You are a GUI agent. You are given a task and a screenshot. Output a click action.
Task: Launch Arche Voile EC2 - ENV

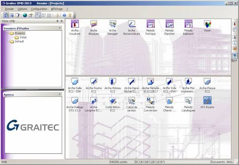(169, 85)
